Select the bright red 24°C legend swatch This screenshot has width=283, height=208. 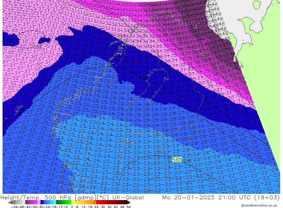tap(98, 202)
